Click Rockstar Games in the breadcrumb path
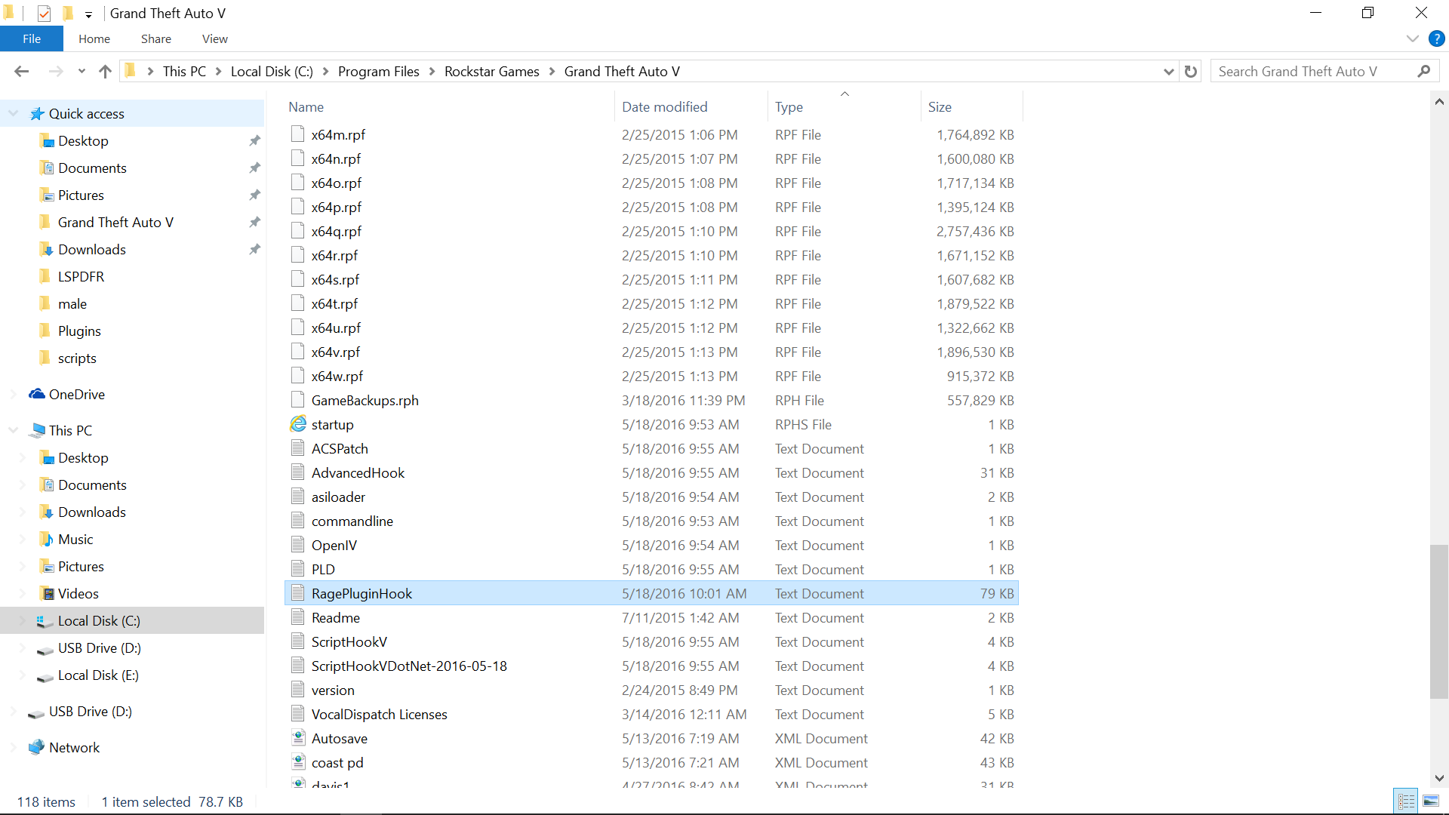The height and width of the screenshot is (815, 1449). tap(491, 72)
